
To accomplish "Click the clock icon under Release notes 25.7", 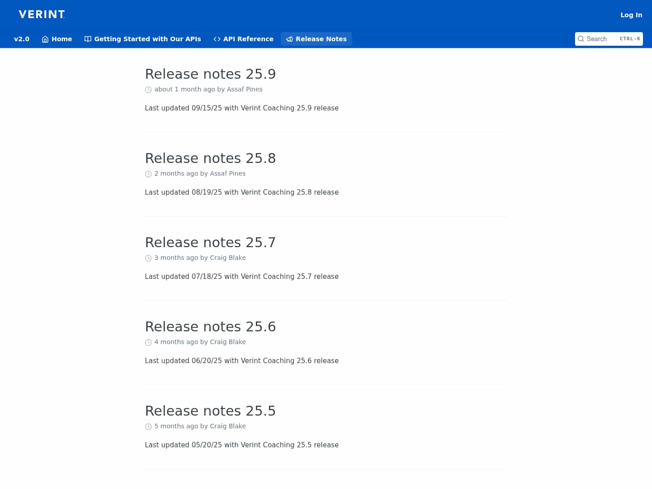I will click(148, 258).
